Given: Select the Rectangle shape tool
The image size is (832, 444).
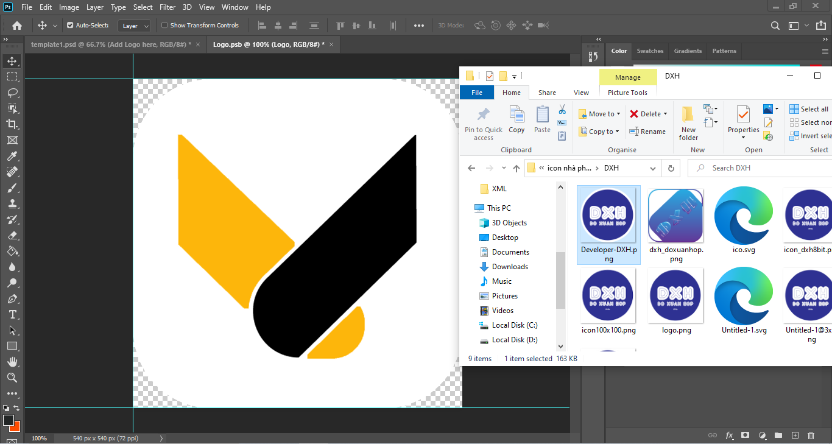Looking at the screenshot, I should [x=12, y=346].
